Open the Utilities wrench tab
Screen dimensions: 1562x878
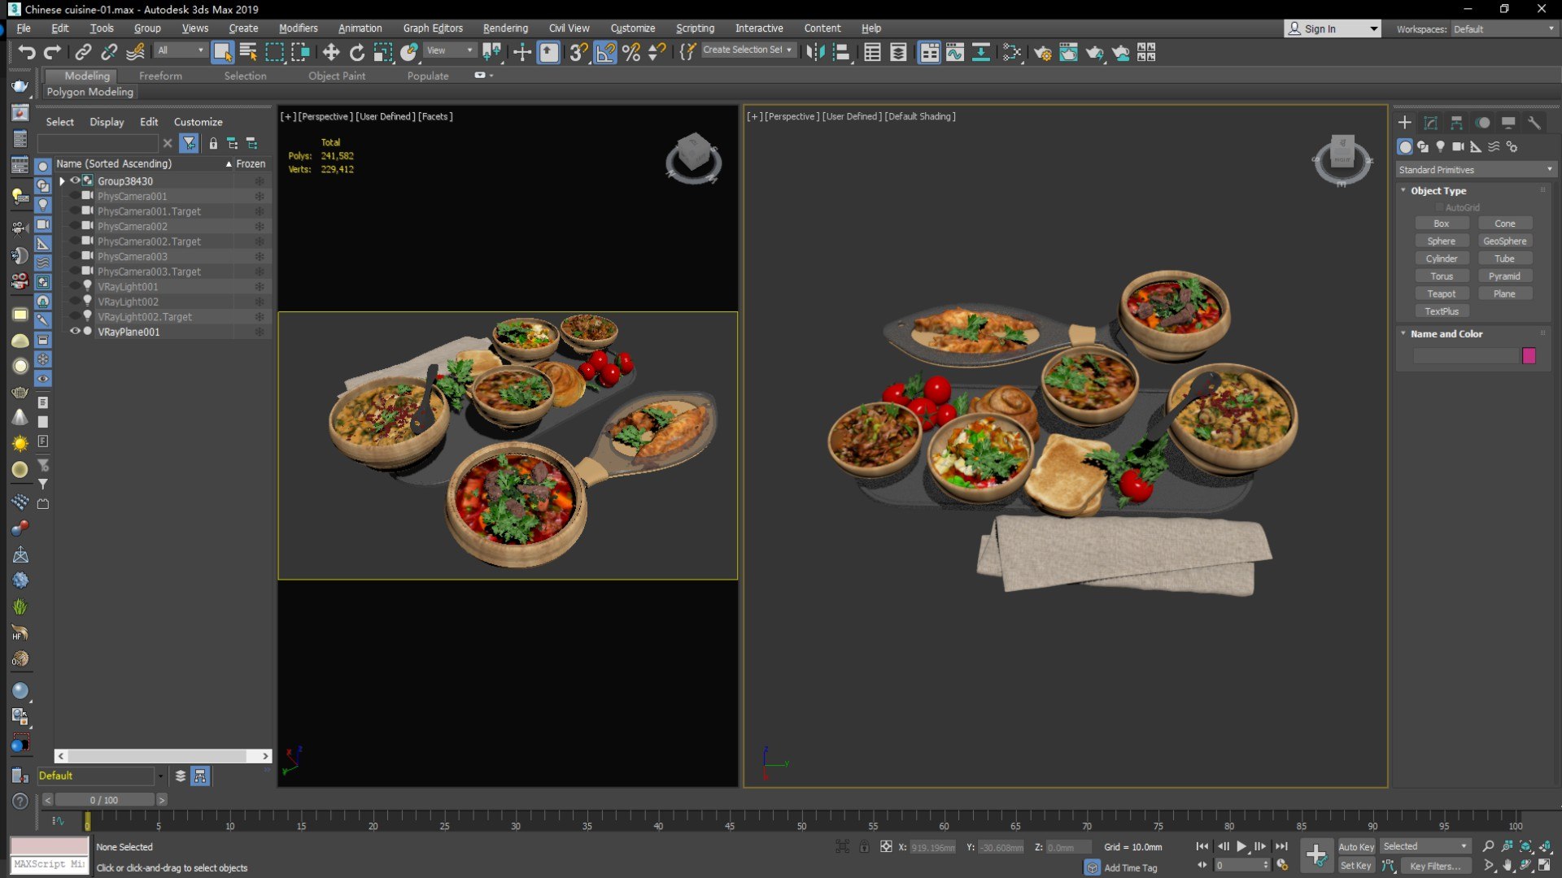pyautogui.click(x=1534, y=123)
